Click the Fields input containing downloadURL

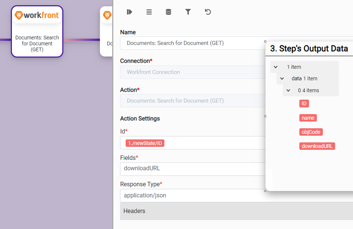pos(192,168)
